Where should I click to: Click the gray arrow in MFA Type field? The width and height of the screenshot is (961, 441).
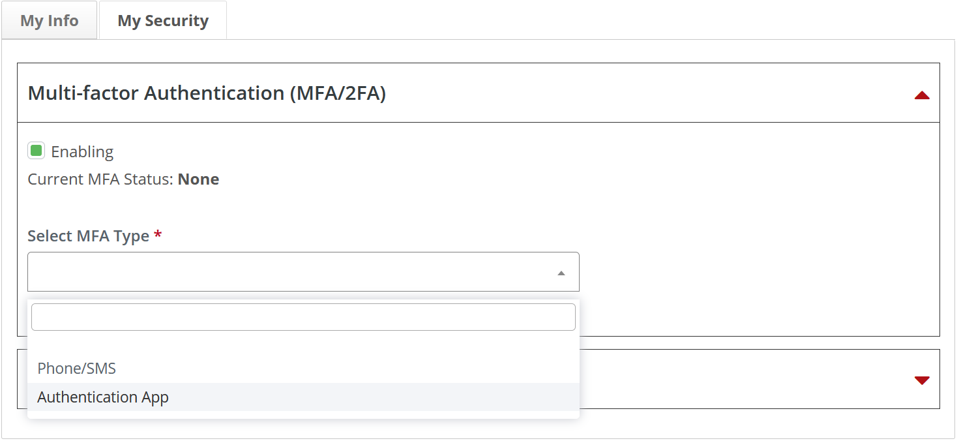pos(561,273)
